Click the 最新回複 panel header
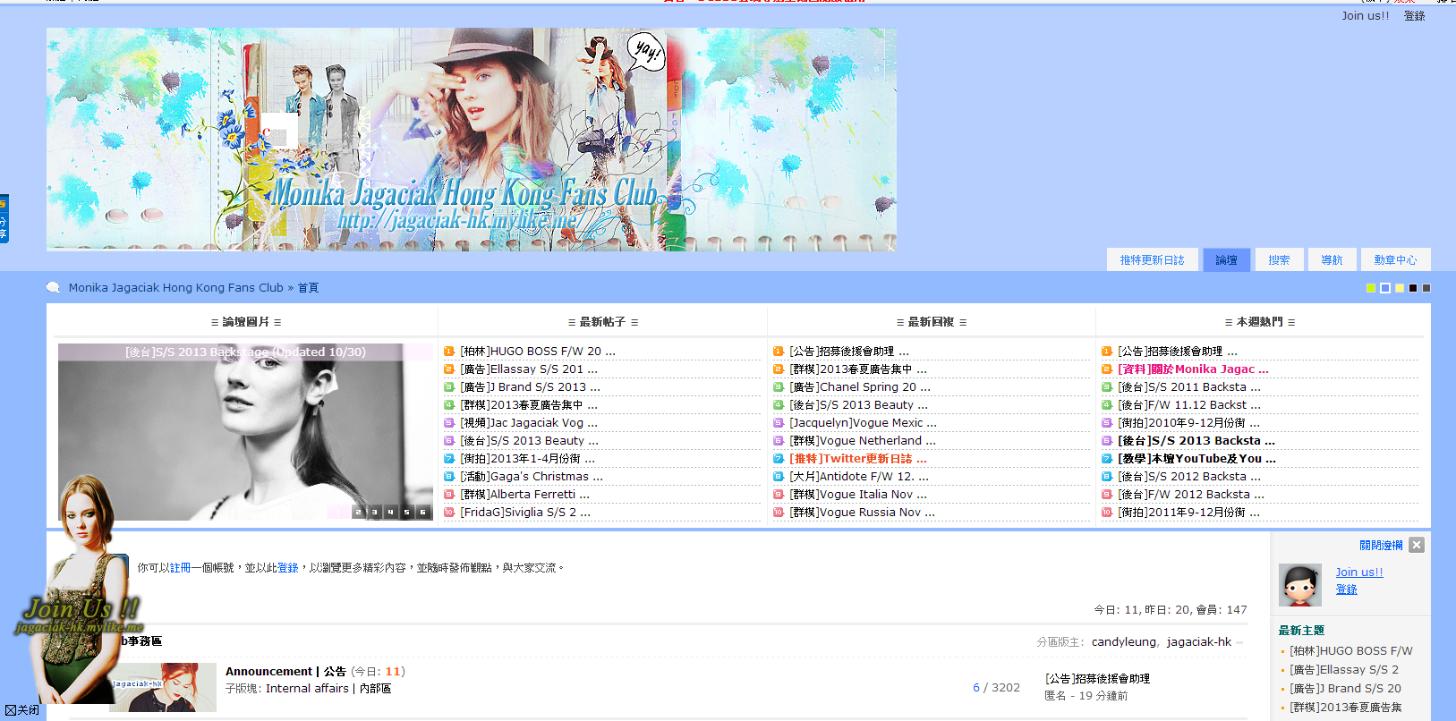The image size is (1456, 721). tap(931, 322)
